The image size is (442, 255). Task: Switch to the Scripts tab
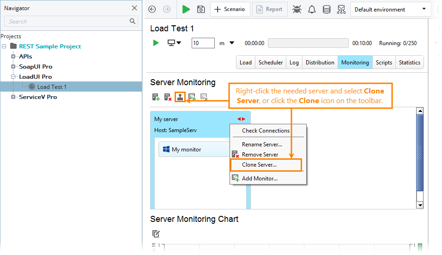tap(384, 62)
